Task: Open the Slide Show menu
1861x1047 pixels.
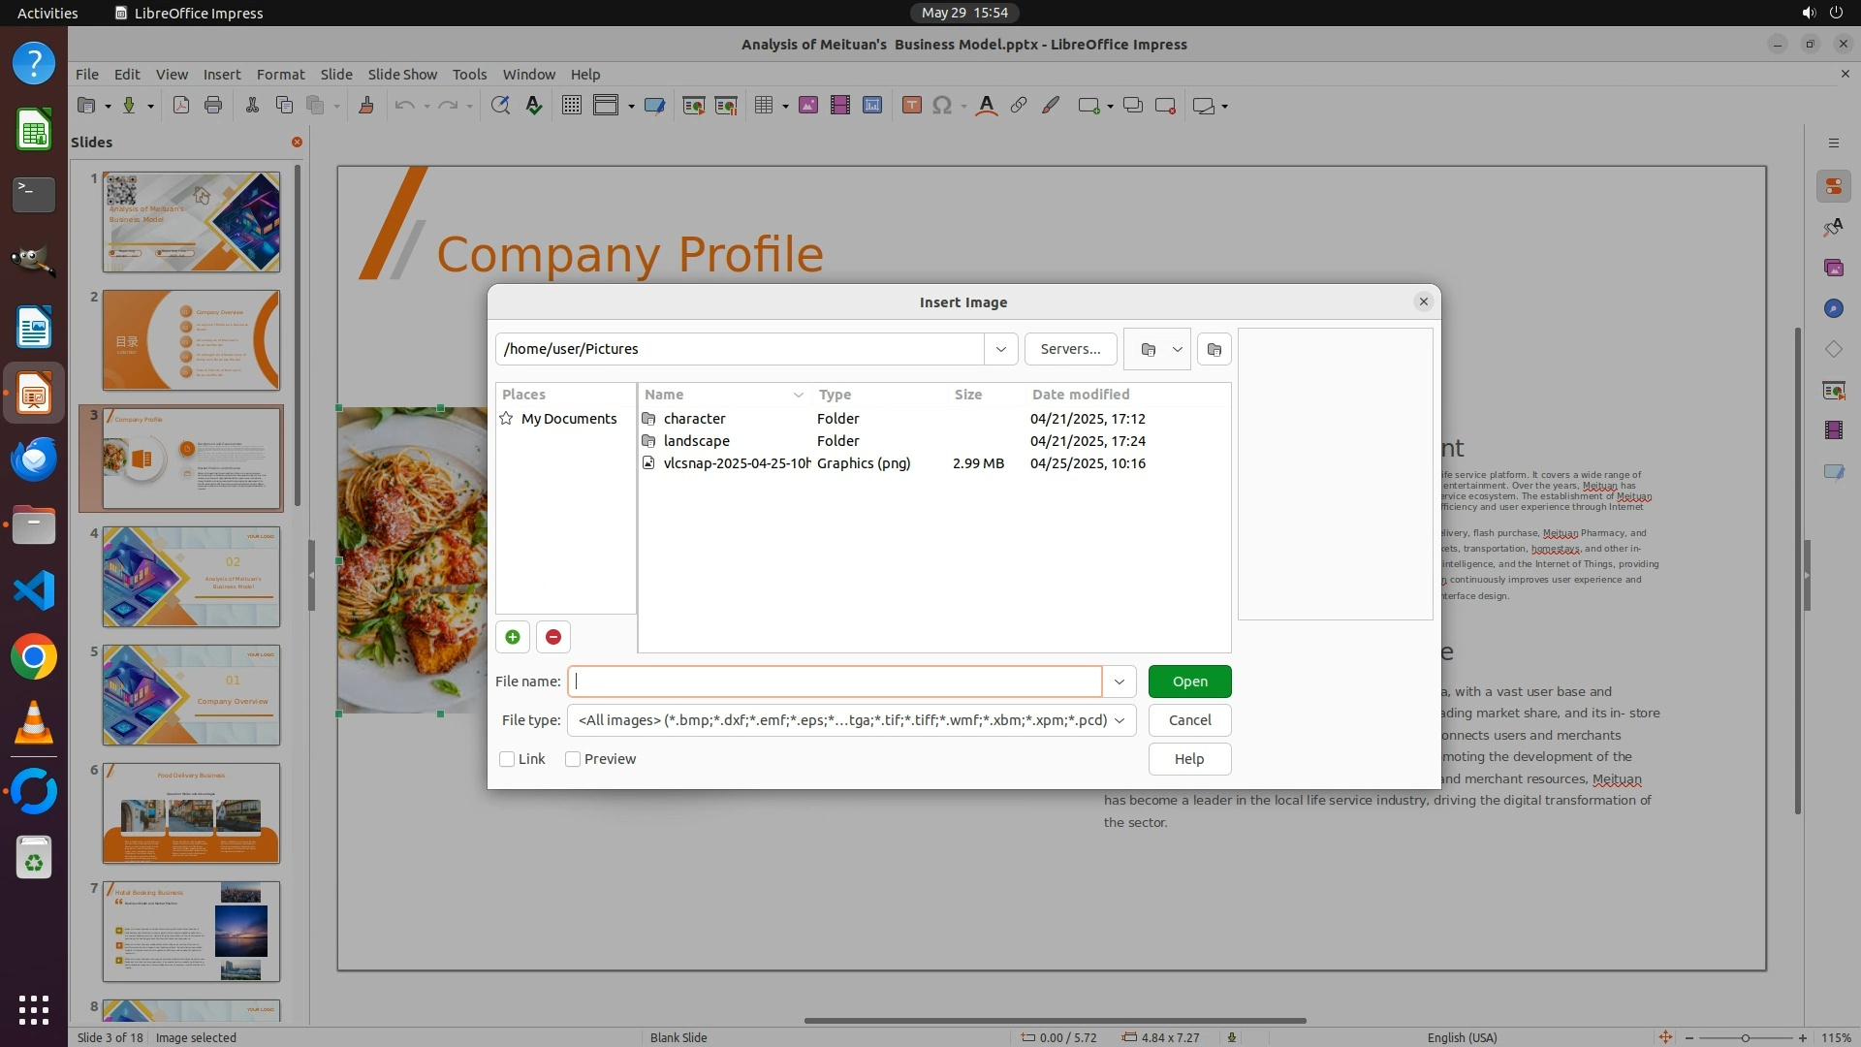Action: point(401,75)
